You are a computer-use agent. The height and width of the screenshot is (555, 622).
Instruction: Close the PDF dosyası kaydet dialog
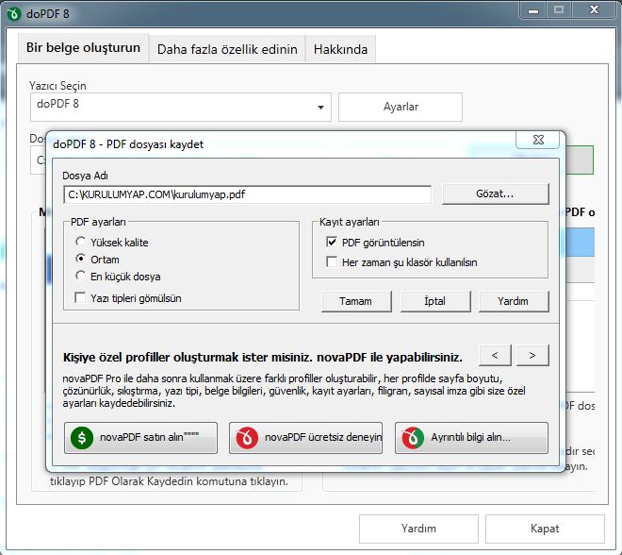[538, 140]
